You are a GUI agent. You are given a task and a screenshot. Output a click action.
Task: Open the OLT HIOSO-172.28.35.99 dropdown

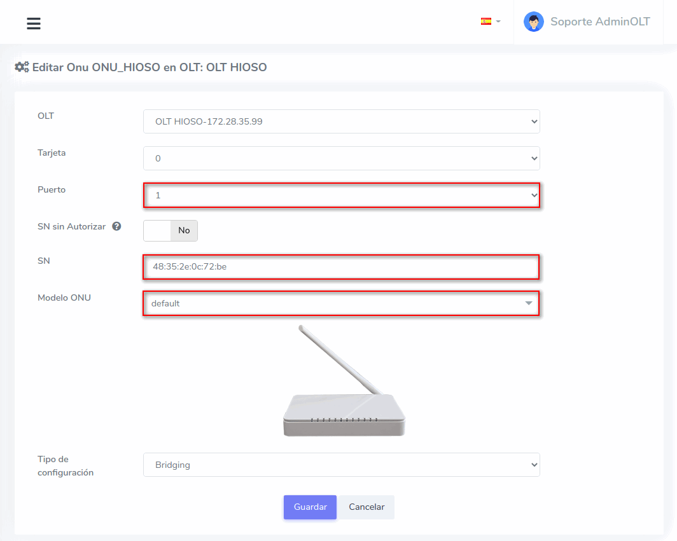pos(341,121)
